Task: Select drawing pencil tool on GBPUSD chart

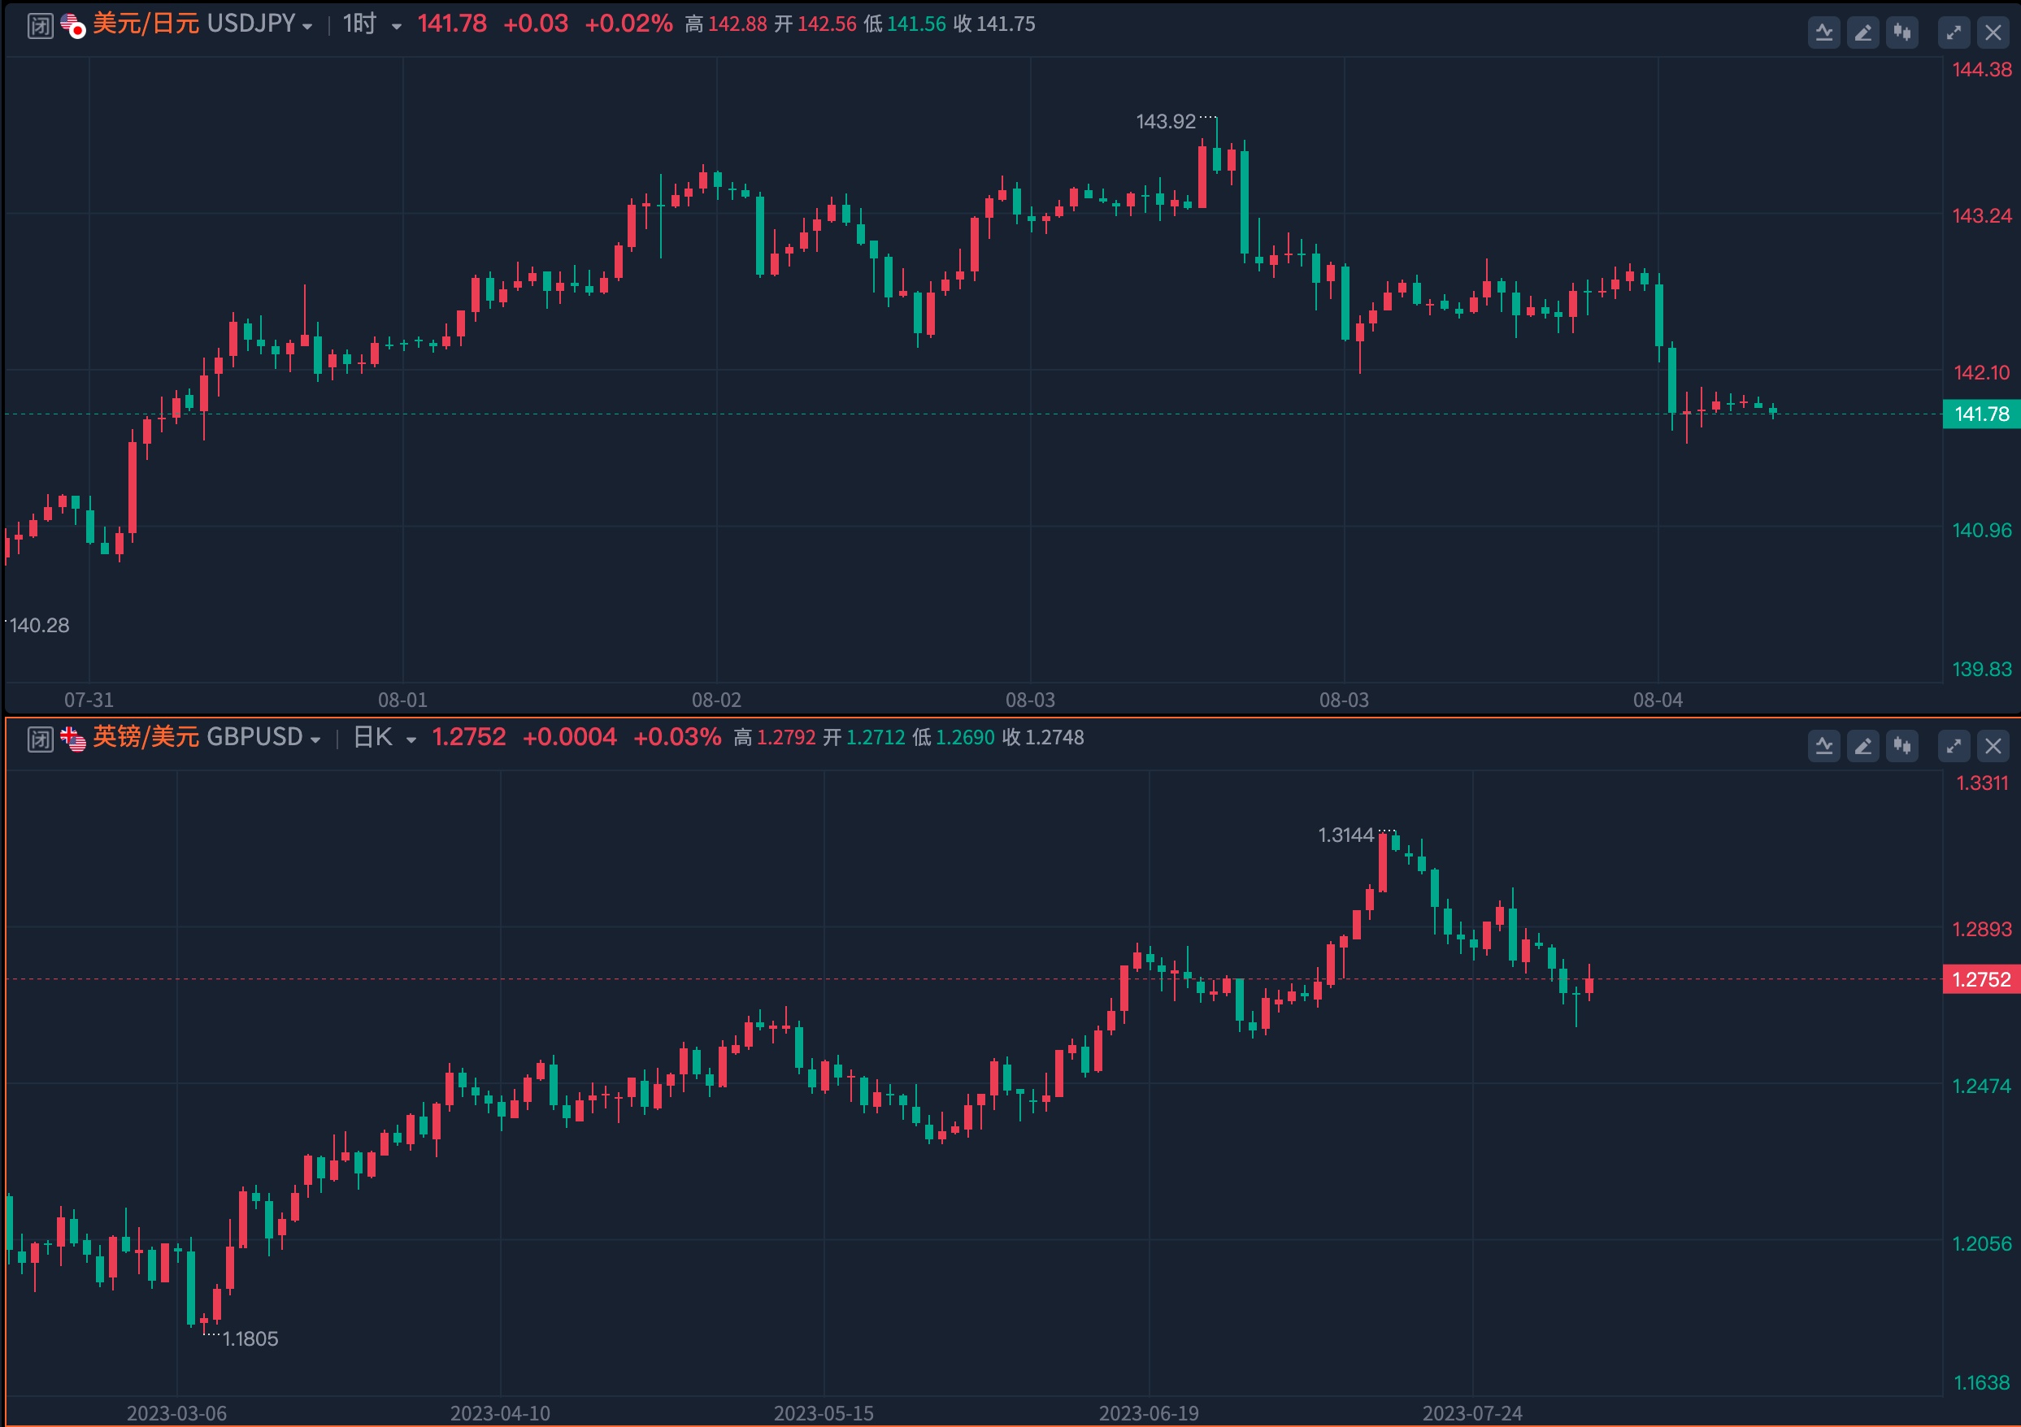Action: coord(1862,747)
